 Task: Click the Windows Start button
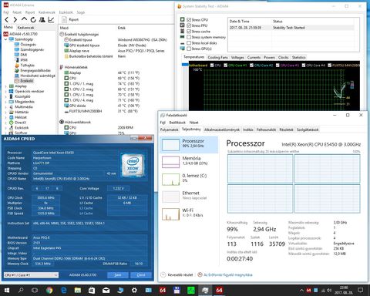[7, 291]
